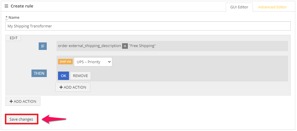The height and width of the screenshot is (131, 297).
Task: Click the orange SHIP VIA badge
Action: click(x=65, y=62)
